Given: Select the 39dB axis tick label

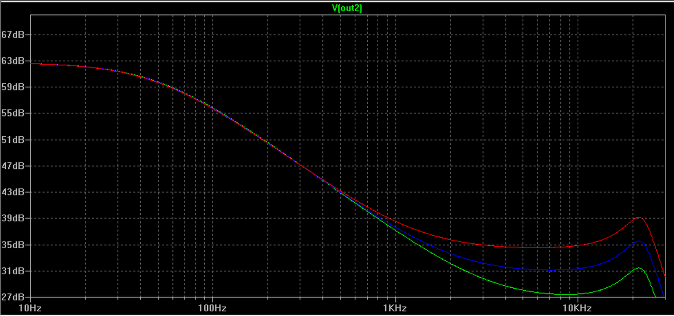Looking at the screenshot, I should [13, 218].
